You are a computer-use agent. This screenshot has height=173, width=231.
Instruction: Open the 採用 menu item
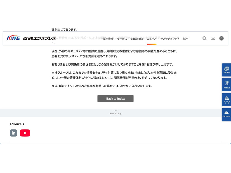pos(186,39)
